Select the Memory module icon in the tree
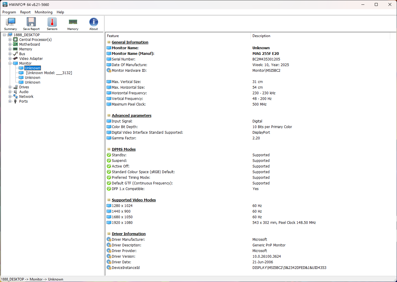397x282 pixels. click(x=15, y=49)
